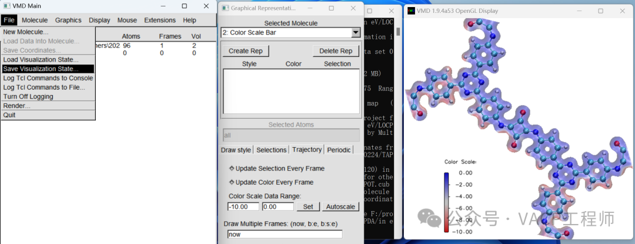Open the Graphics menu

(x=68, y=20)
